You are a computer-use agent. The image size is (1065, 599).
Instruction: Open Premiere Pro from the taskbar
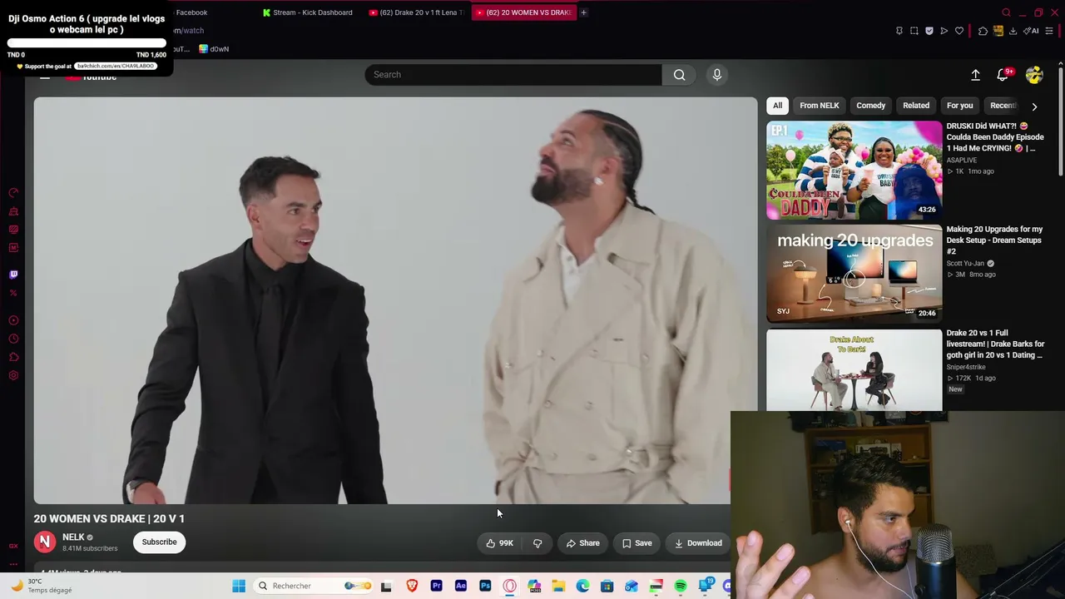pyautogui.click(x=436, y=586)
